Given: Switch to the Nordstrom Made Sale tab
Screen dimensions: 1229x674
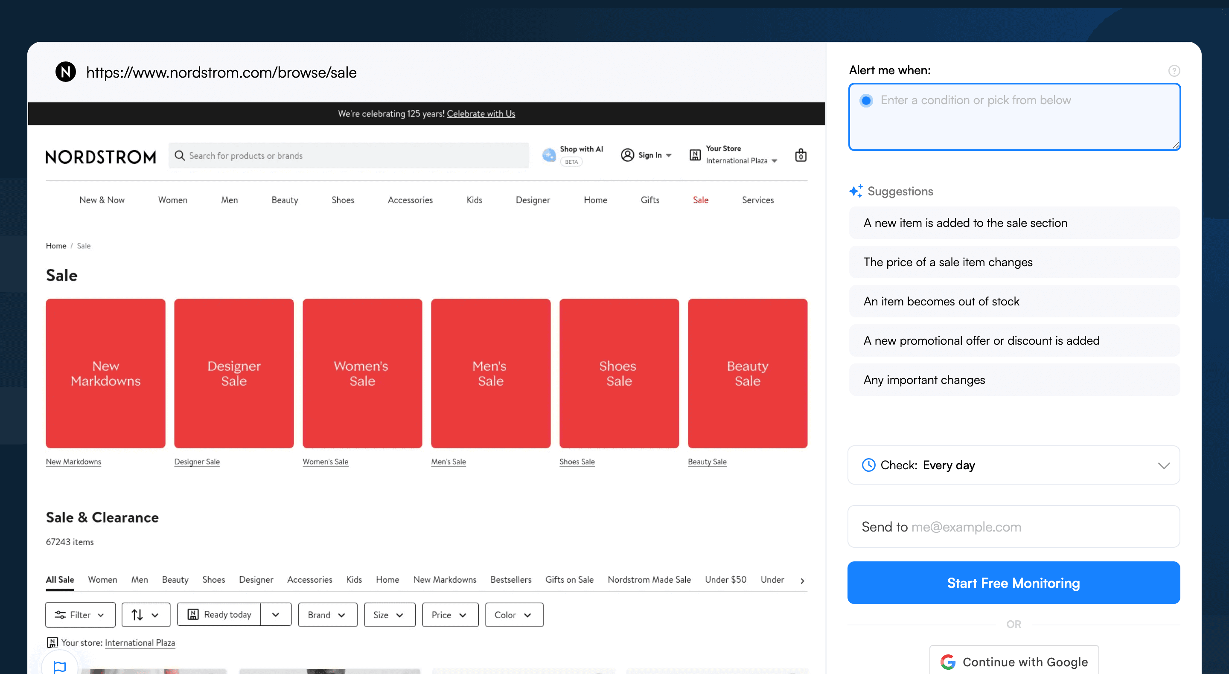Looking at the screenshot, I should point(649,580).
